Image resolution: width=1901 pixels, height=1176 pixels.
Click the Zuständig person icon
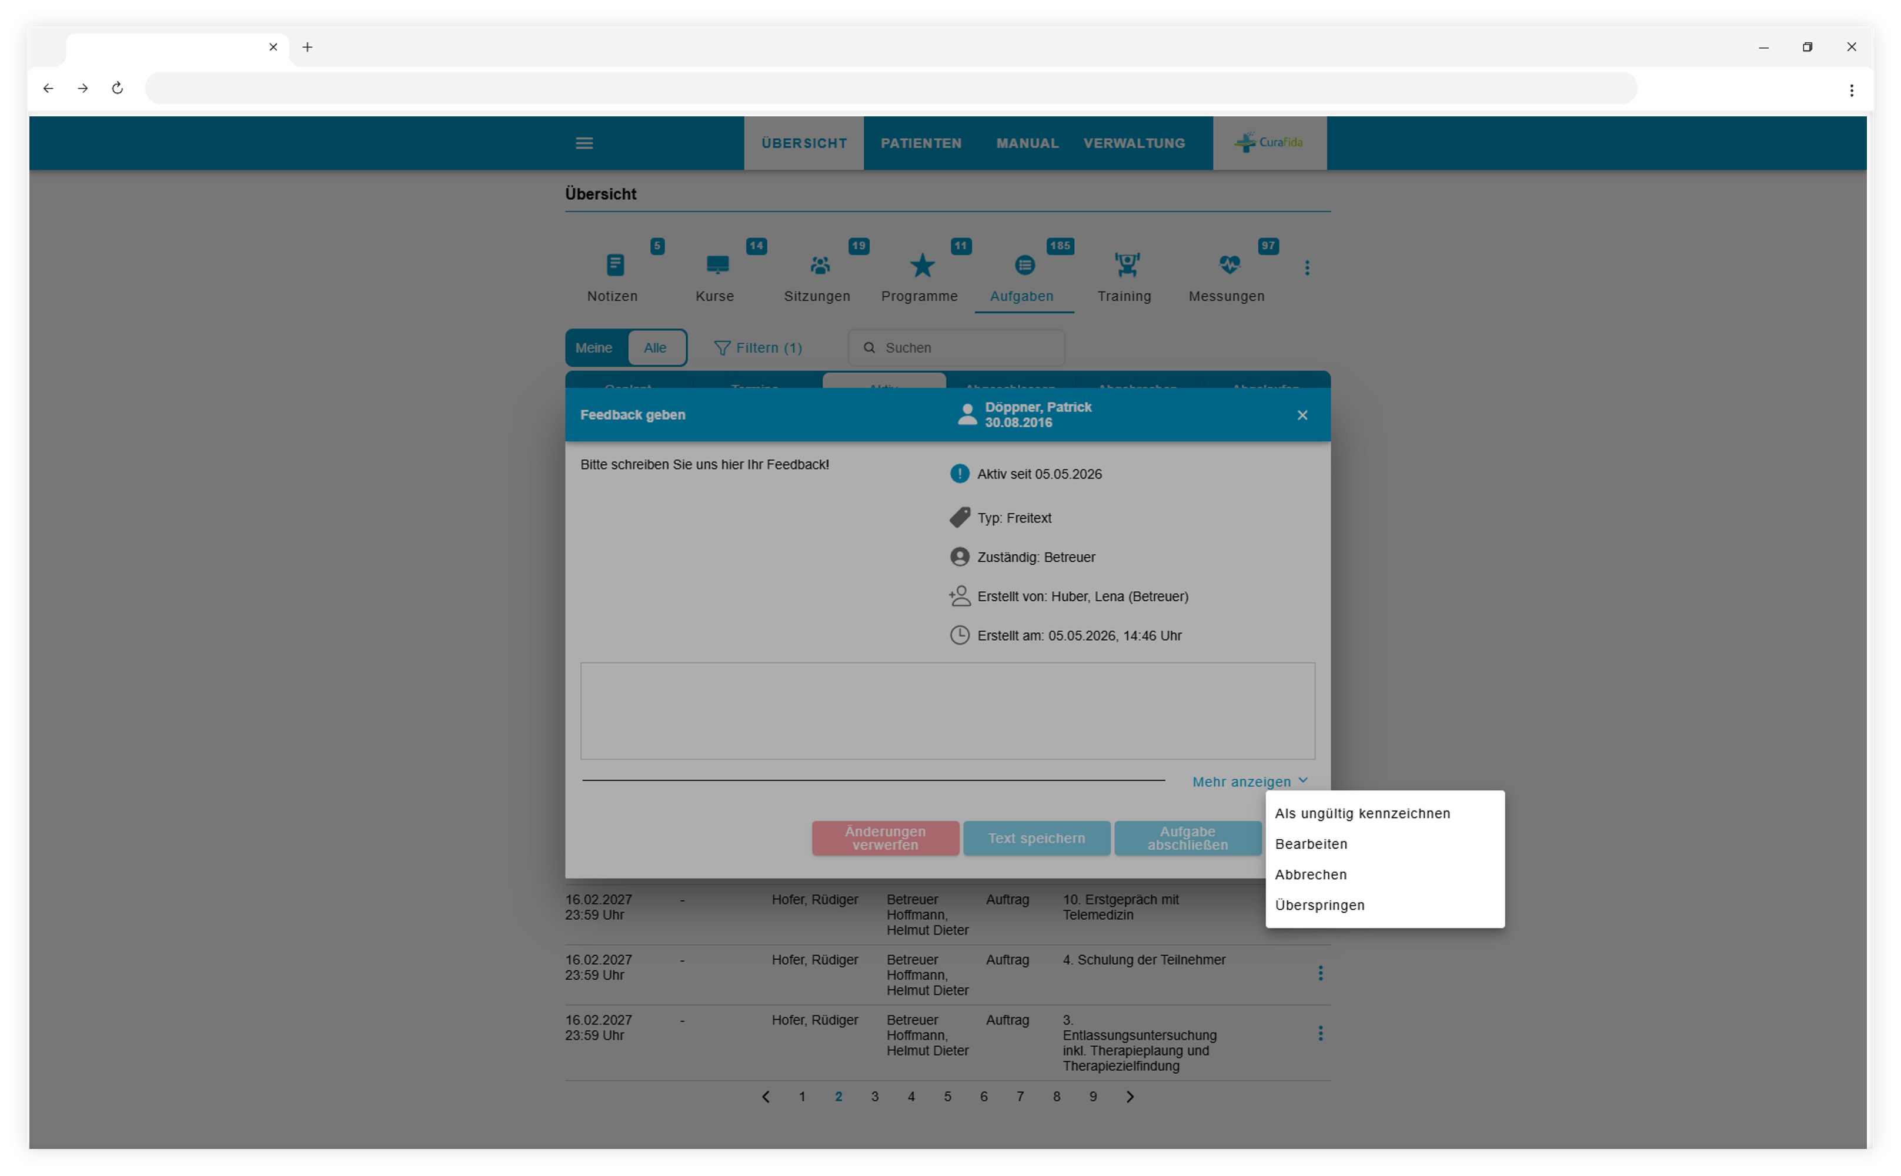point(960,557)
